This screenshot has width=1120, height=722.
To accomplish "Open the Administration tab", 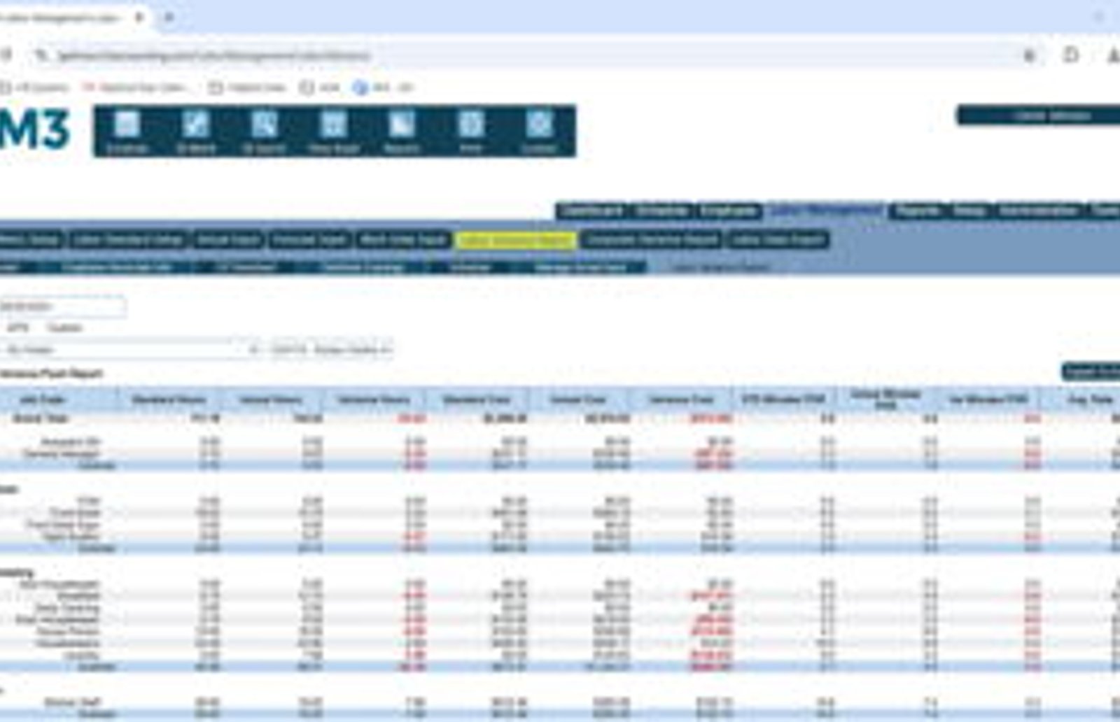I will (1038, 211).
